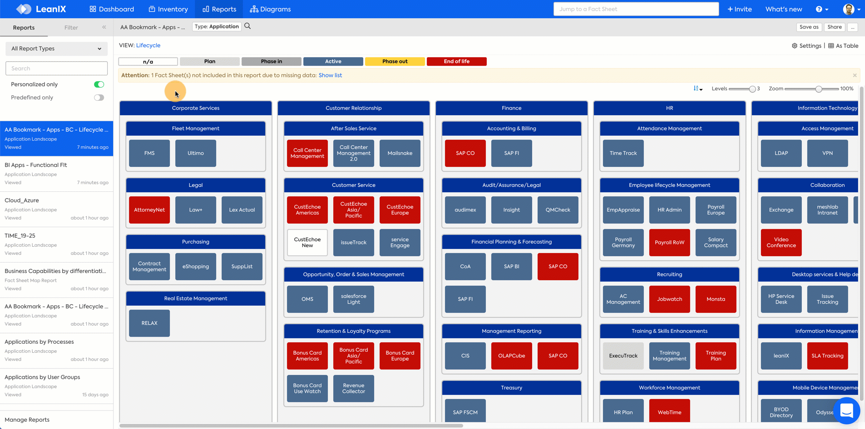Open Manage Reports
The width and height of the screenshot is (865, 429).
[27, 420]
